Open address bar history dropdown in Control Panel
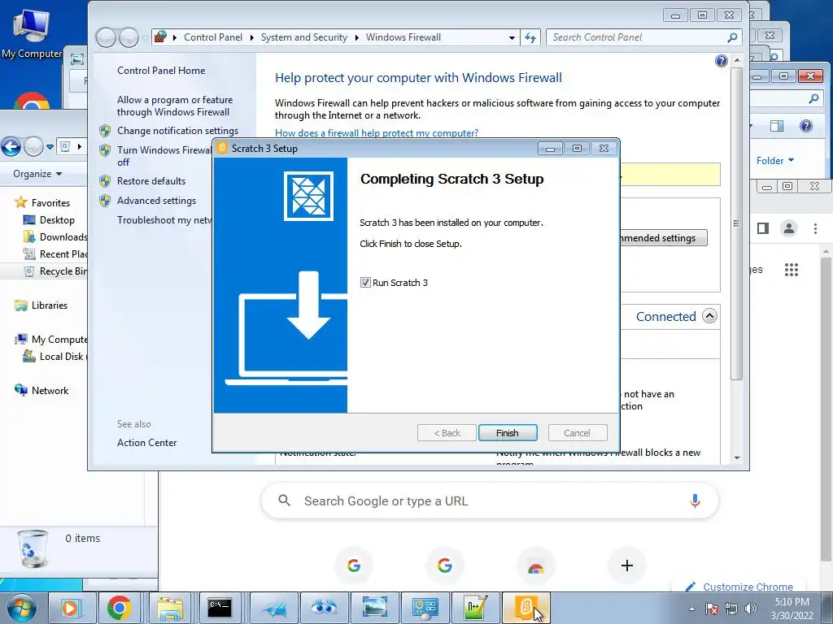Image resolution: width=833 pixels, height=624 pixels. (x=512, y=37)
